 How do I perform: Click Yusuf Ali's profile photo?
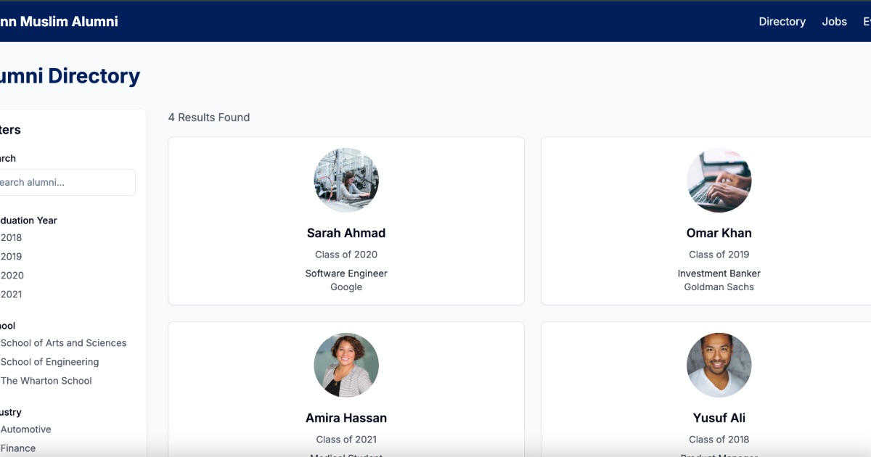click(x=719, y=365)
